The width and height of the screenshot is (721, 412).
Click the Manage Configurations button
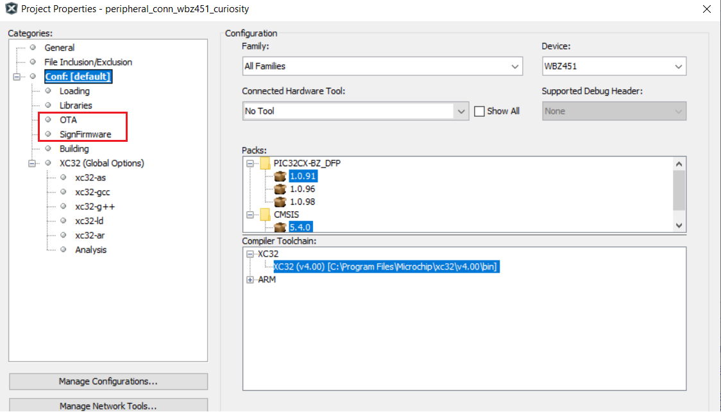coord(108,381)
